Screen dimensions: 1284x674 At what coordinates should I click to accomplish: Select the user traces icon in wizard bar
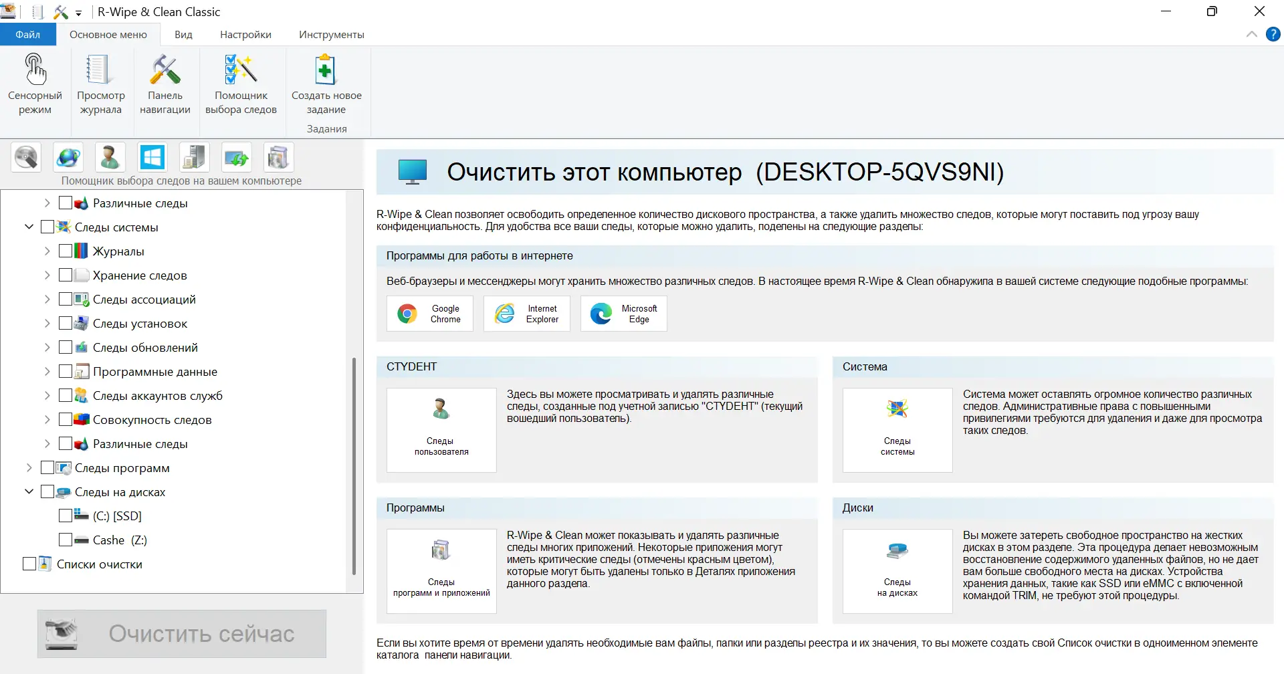point(110,157)
